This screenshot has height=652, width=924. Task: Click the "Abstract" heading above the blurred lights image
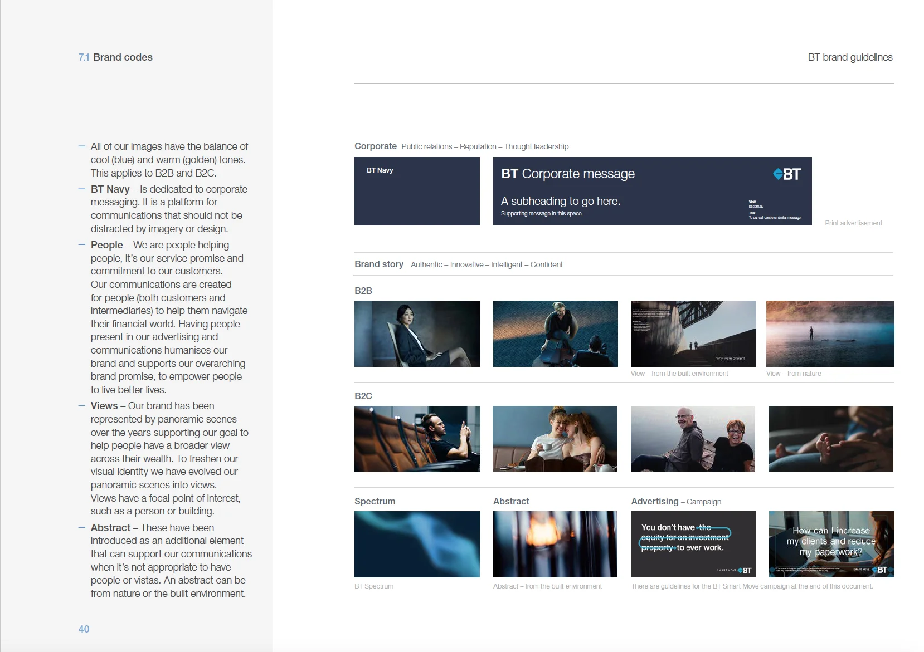[511, 501]
